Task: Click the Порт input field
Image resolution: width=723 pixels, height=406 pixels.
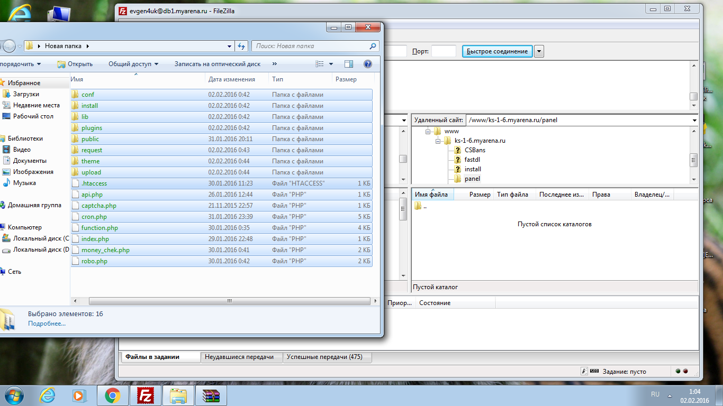Action: coord(444,51)
